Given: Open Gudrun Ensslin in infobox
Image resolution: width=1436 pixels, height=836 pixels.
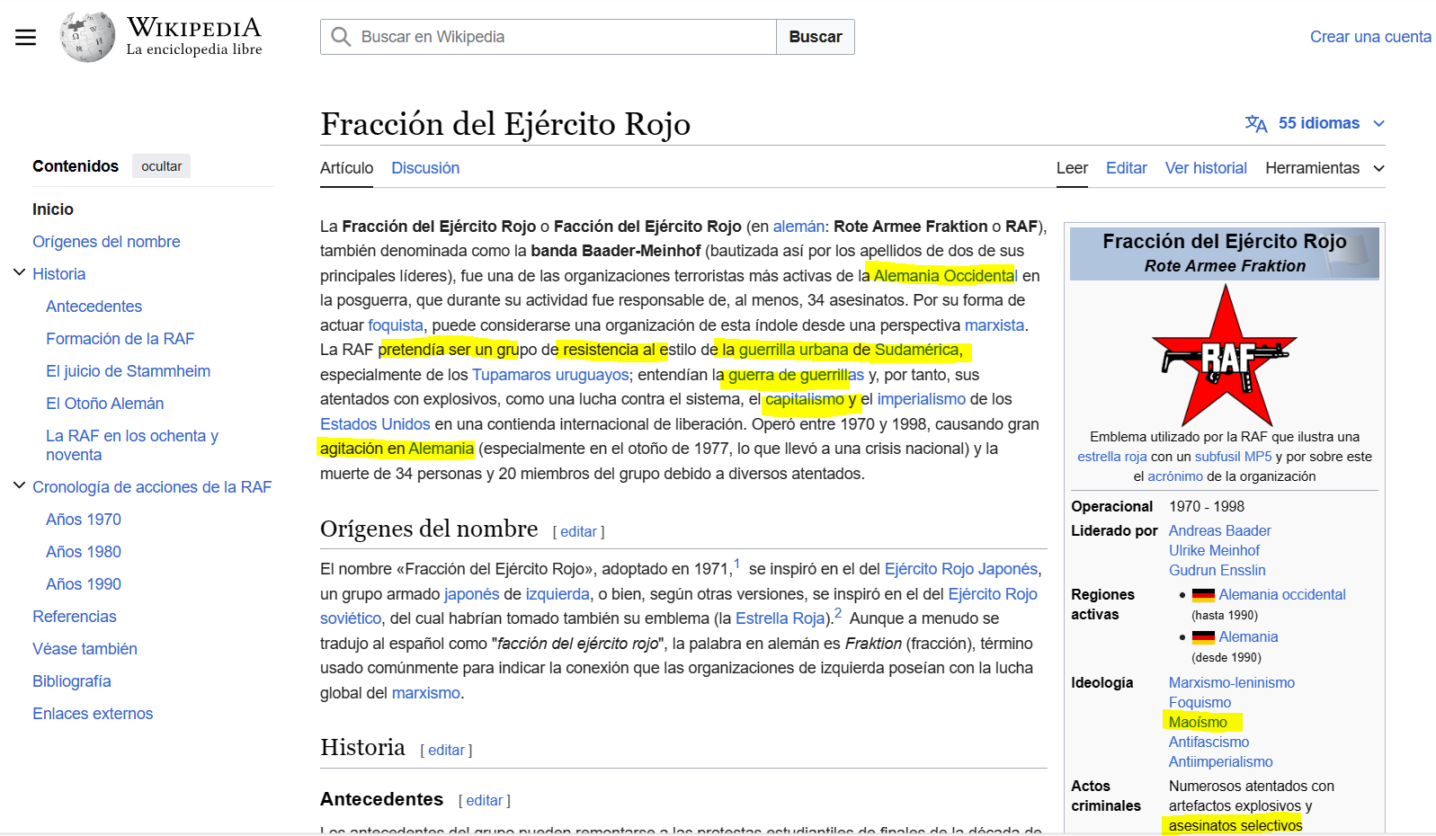Looking at the screenshot, I should pos(1217,571).
